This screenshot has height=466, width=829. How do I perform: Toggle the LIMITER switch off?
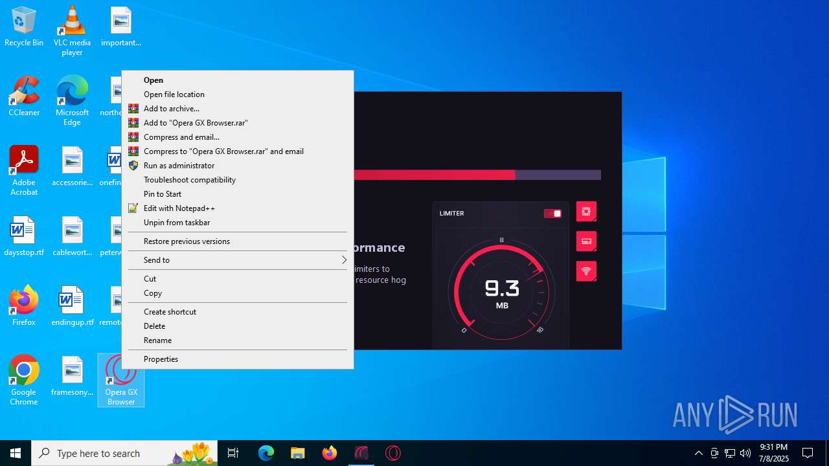552,214
